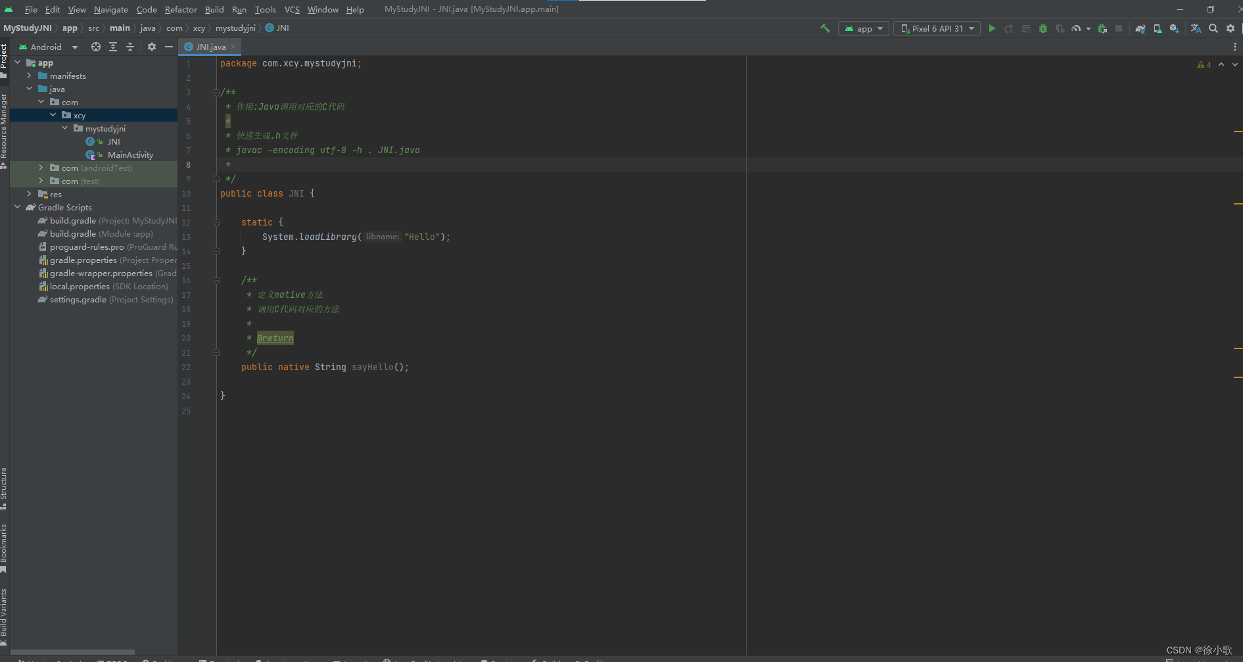Apply code changes to running app
The width and height of the screenshot is (1243, 662).
click(x=1027, y=28)
